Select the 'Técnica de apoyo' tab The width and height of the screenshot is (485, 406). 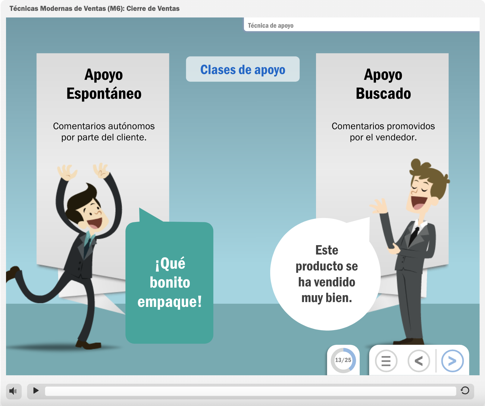[271, 26]
